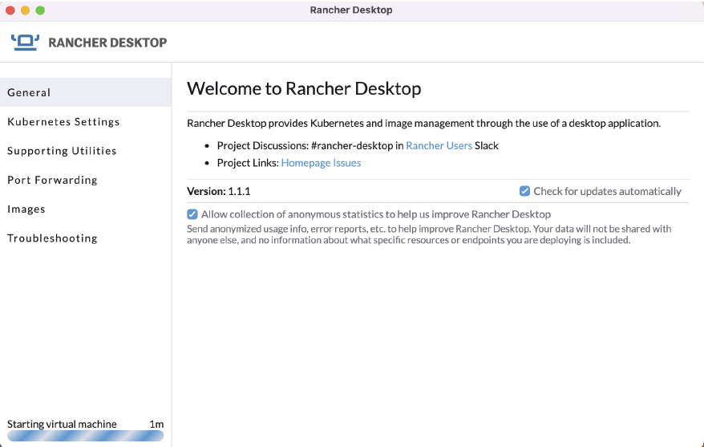Switch to Port Forwarding page
The width and height of the screenshot is (704, 447).
(52, 180)
